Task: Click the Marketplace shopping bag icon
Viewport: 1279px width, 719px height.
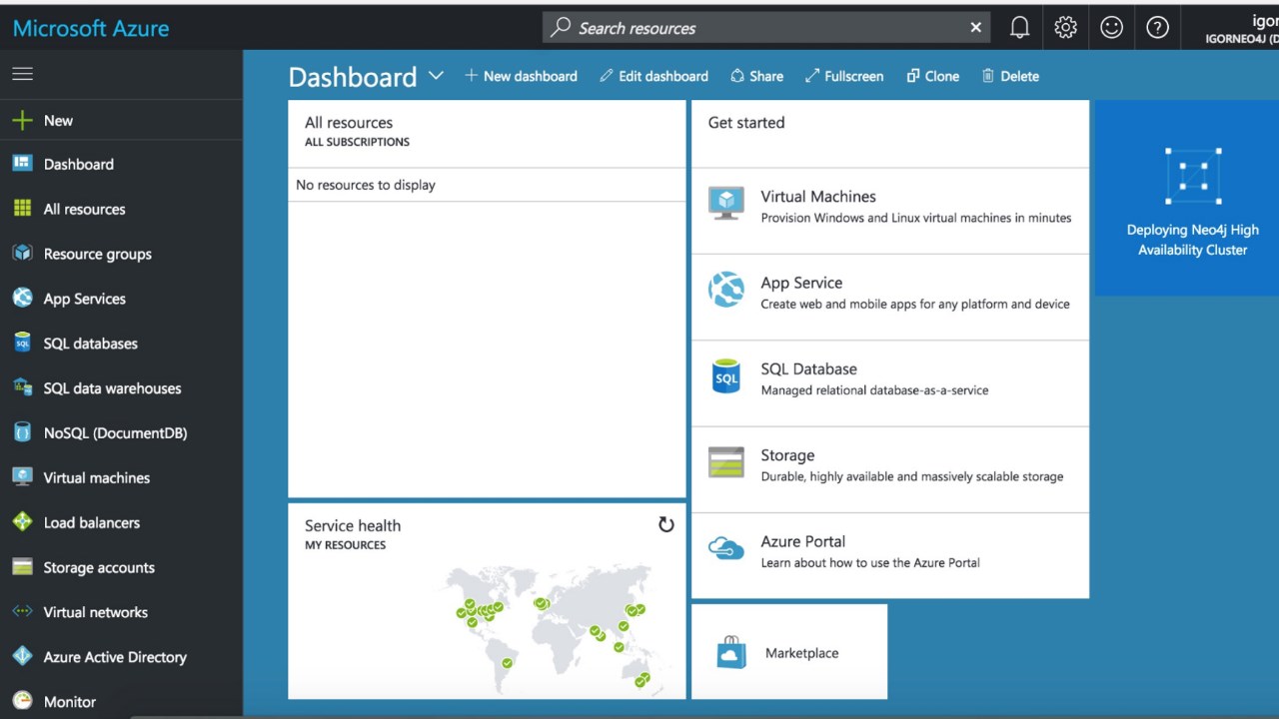Action: [731, 652]
